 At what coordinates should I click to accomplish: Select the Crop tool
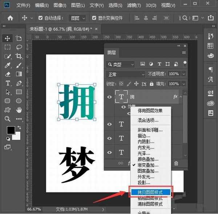pyautogui.click(x=19, y=56)
